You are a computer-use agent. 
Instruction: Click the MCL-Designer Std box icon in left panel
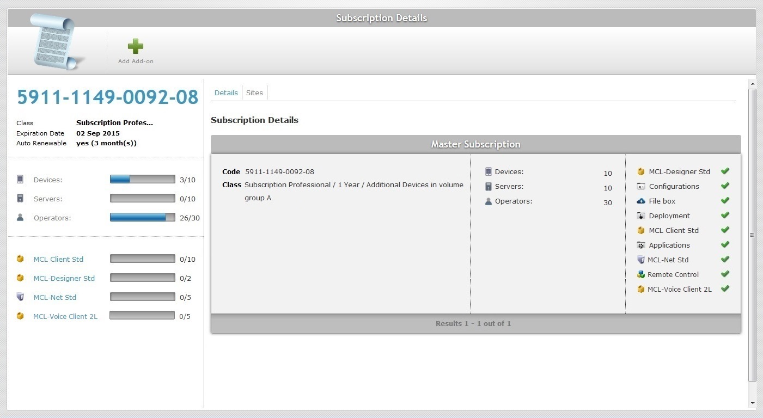tap(20, 278)
